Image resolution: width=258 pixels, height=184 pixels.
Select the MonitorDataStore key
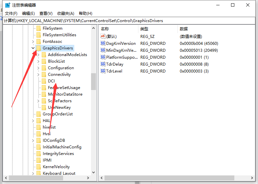click(65, 94)
